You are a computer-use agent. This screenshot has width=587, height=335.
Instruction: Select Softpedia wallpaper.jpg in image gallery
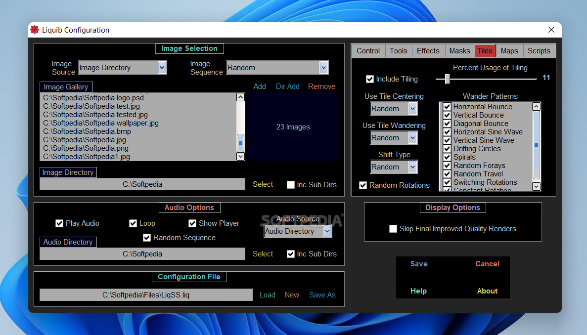tap(101, 123)
